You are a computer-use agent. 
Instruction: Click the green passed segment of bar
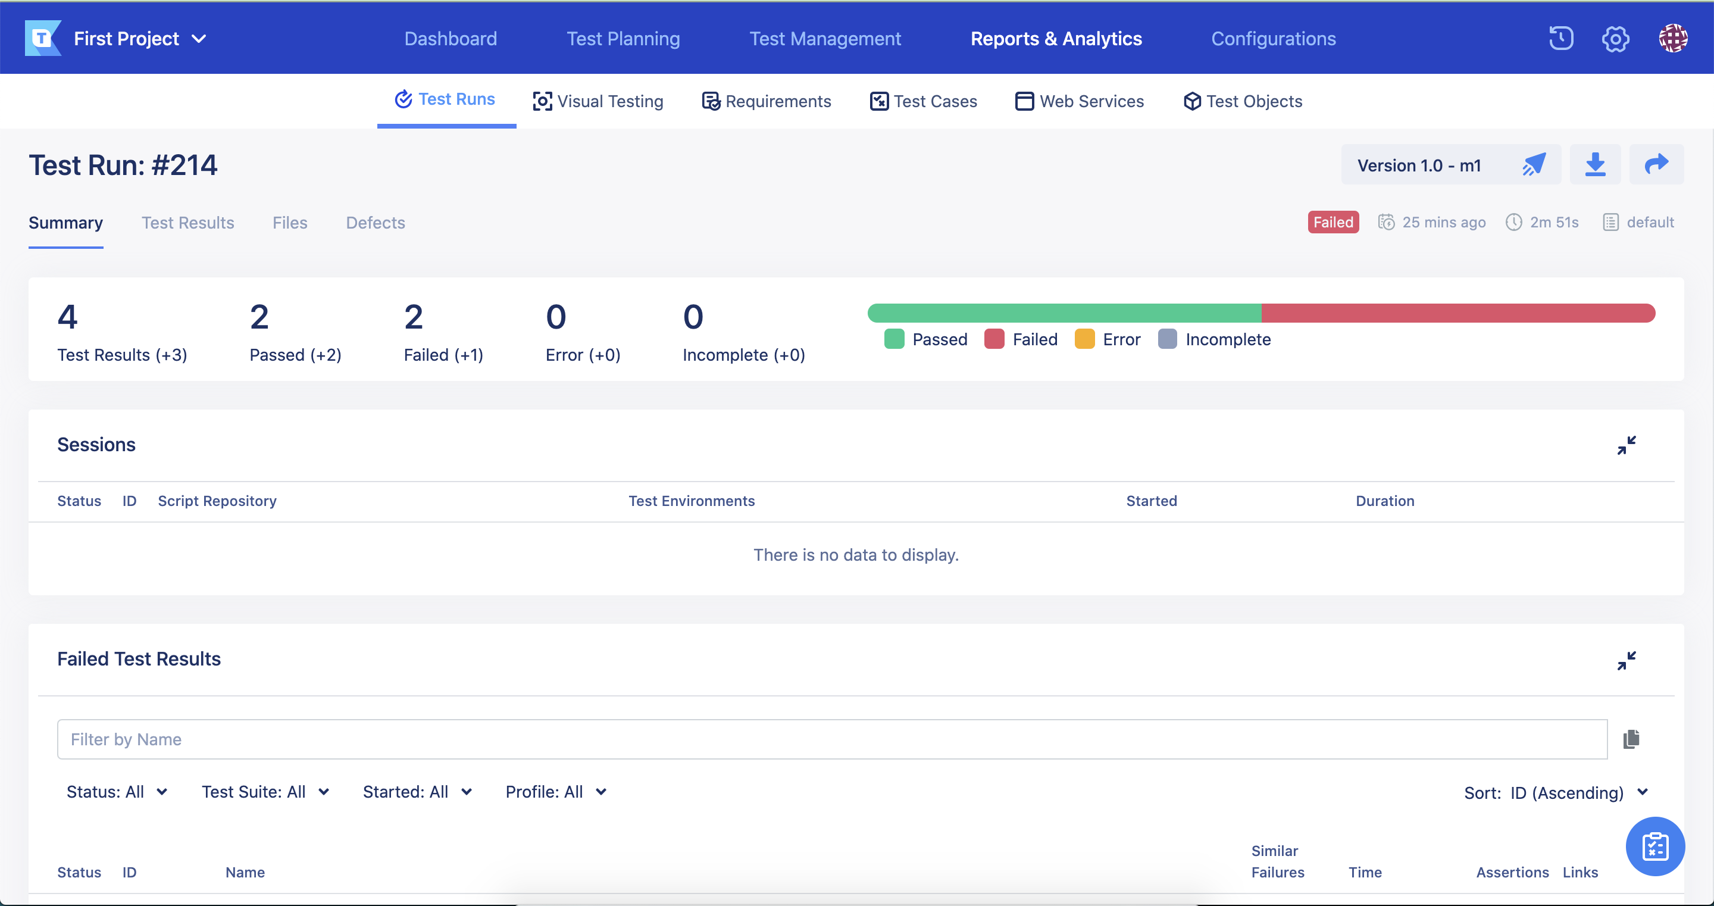coord(1064,313)
